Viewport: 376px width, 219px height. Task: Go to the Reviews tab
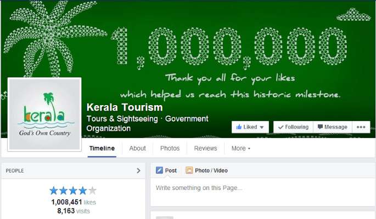tap(205, 148)
